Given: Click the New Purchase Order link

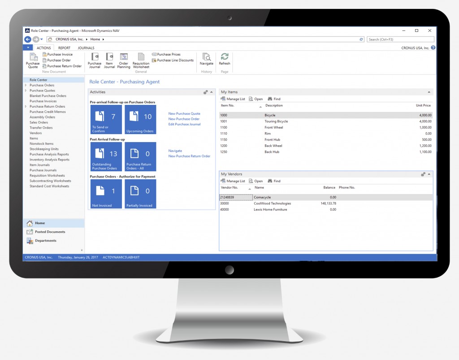Looking at the screenshot, I should point(184,119).
